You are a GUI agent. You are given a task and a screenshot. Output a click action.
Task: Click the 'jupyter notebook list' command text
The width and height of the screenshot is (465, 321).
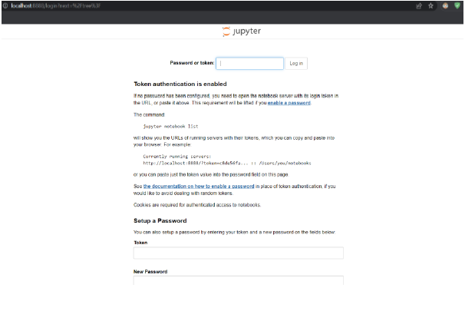point(170,127)
